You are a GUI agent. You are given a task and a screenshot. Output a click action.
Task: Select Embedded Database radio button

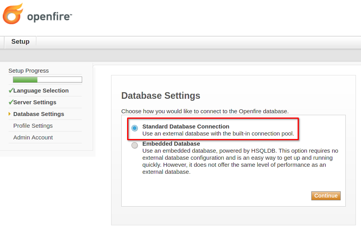pyautogui.click(x=135, y=145)
